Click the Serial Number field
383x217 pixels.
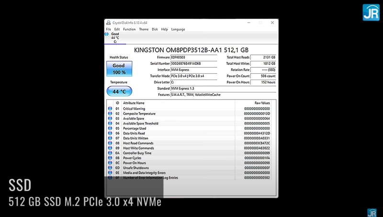click(x=197, y=63)
